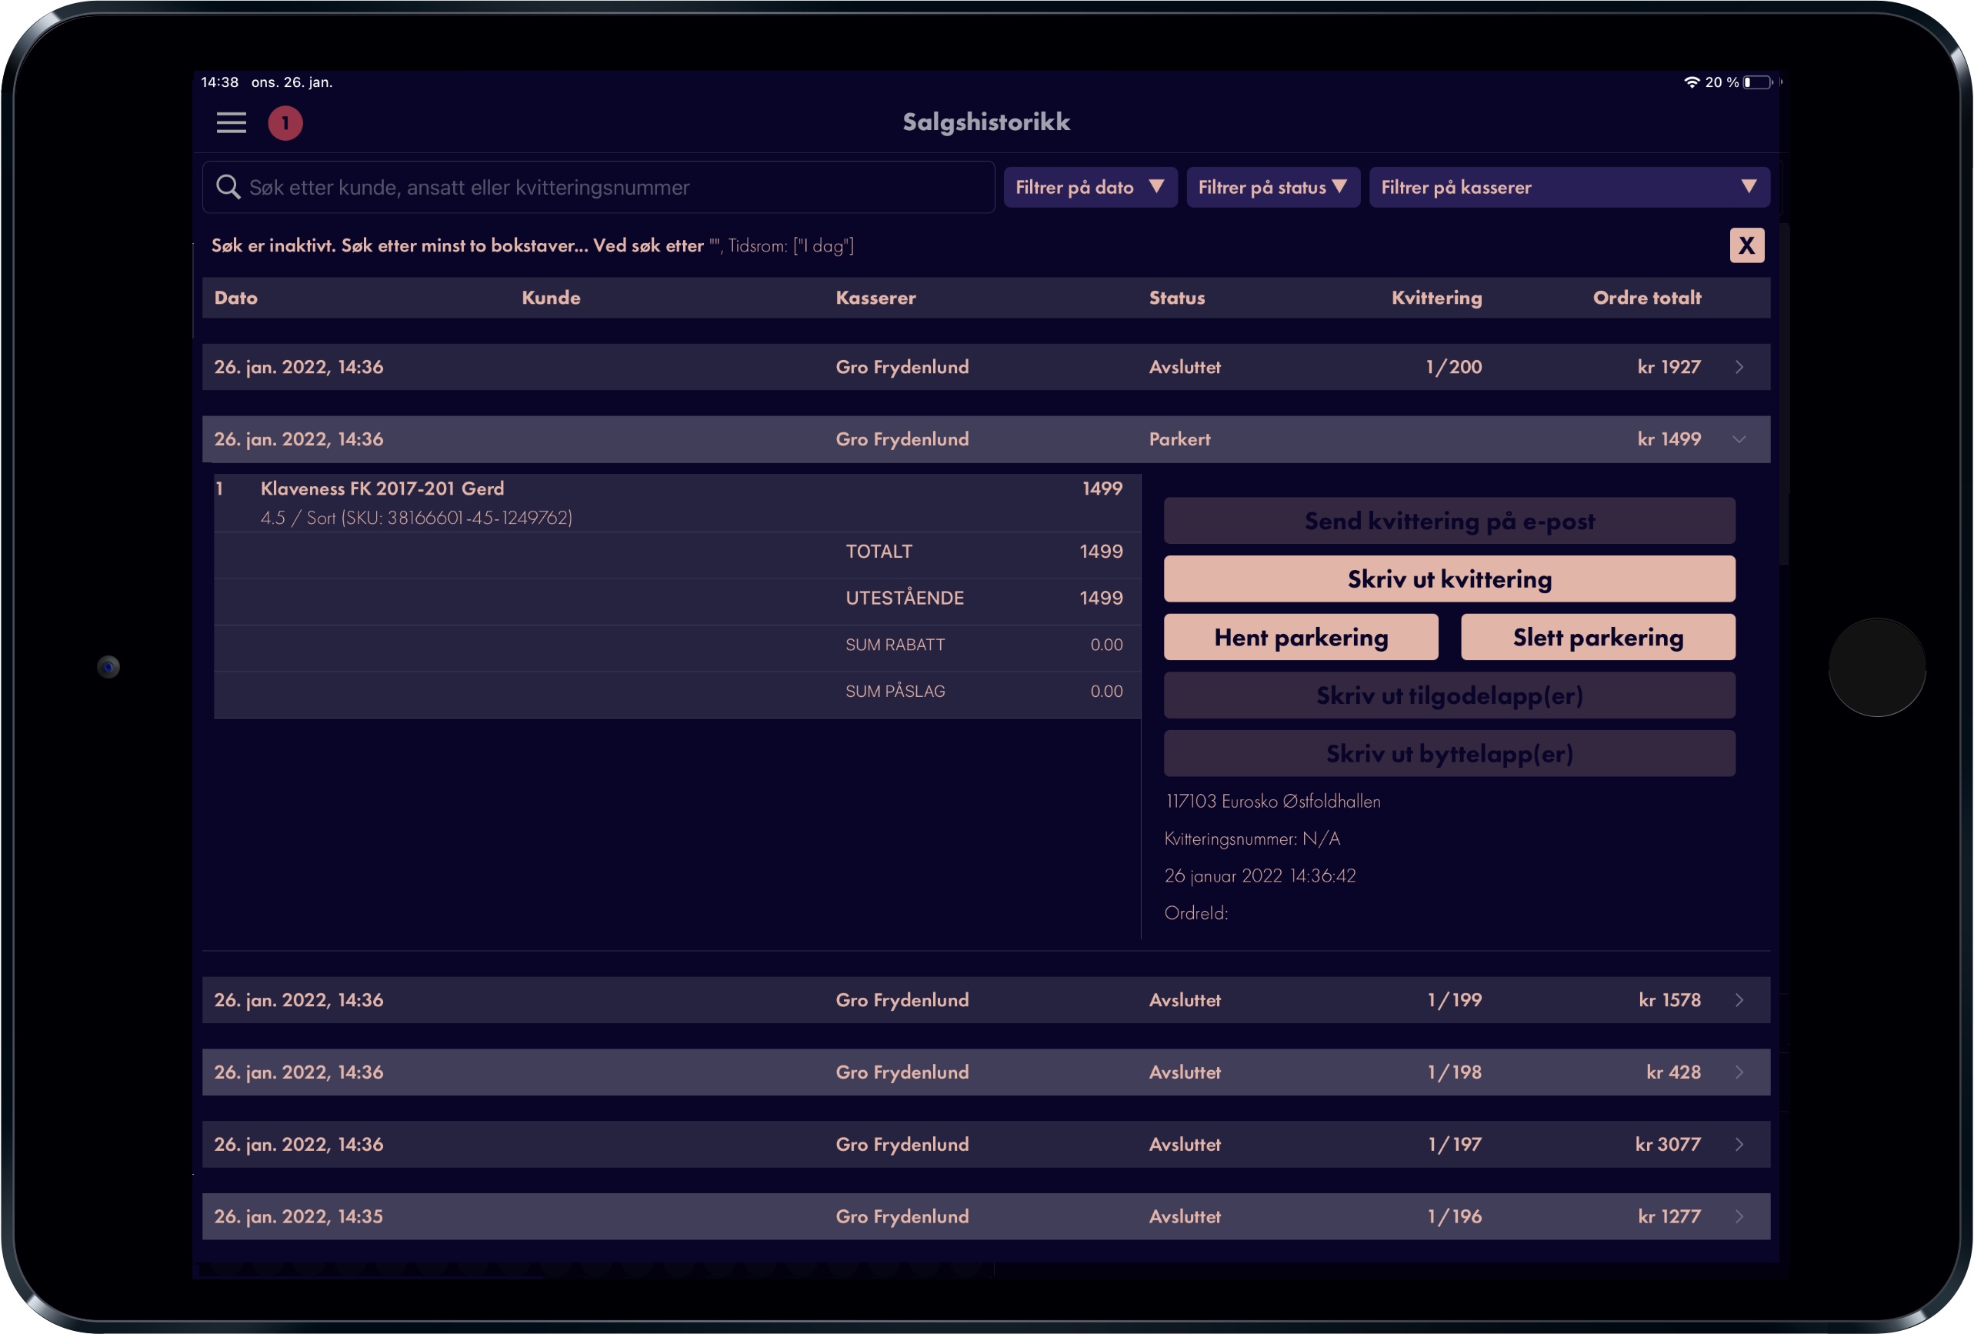Dismiss the search info with X
The width and height of the screenshot is (1974, 1334).
[1746, 245]
